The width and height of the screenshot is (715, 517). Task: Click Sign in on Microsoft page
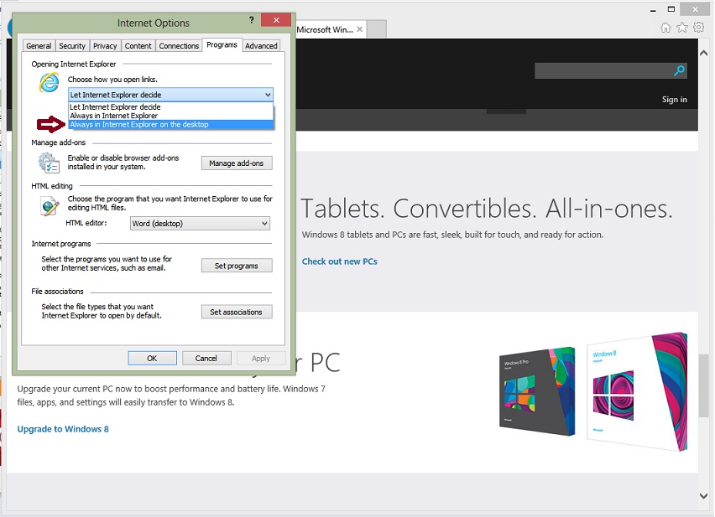tap(675, 100)
